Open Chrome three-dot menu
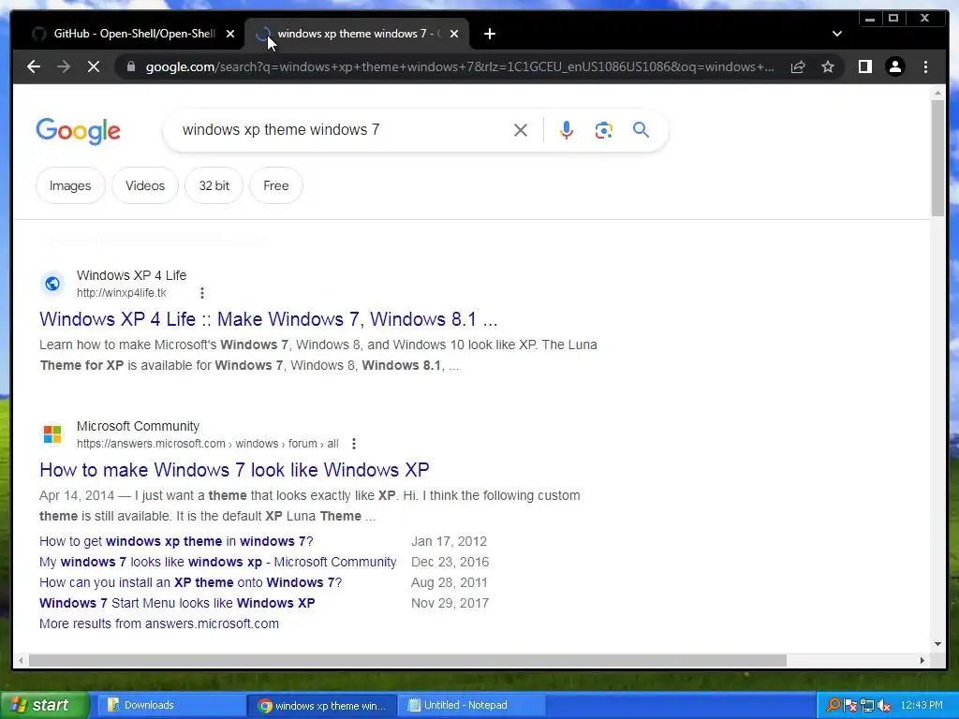 pyautogui.click(x=925, y=66)
